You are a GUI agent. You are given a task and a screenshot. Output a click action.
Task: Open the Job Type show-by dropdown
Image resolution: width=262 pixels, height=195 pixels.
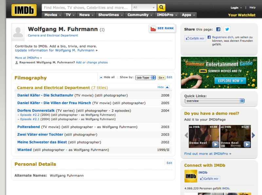tap(145, 77)
